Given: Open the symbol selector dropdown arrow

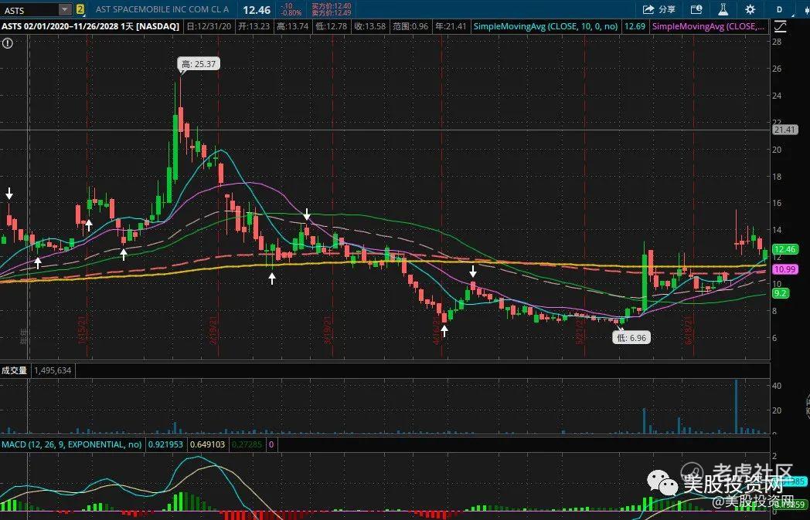Looking at the screenshot, I should (x=65, y=10).
